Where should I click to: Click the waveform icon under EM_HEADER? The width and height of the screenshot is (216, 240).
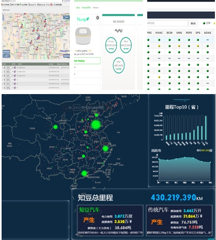pyautogui.click(x=118, y=31)
